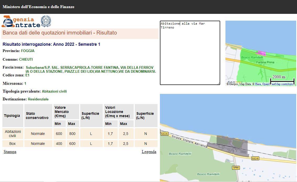Select the 'Banca dati delle quotazioni immobiliari - Risultato' title

(x=60, y=33)
